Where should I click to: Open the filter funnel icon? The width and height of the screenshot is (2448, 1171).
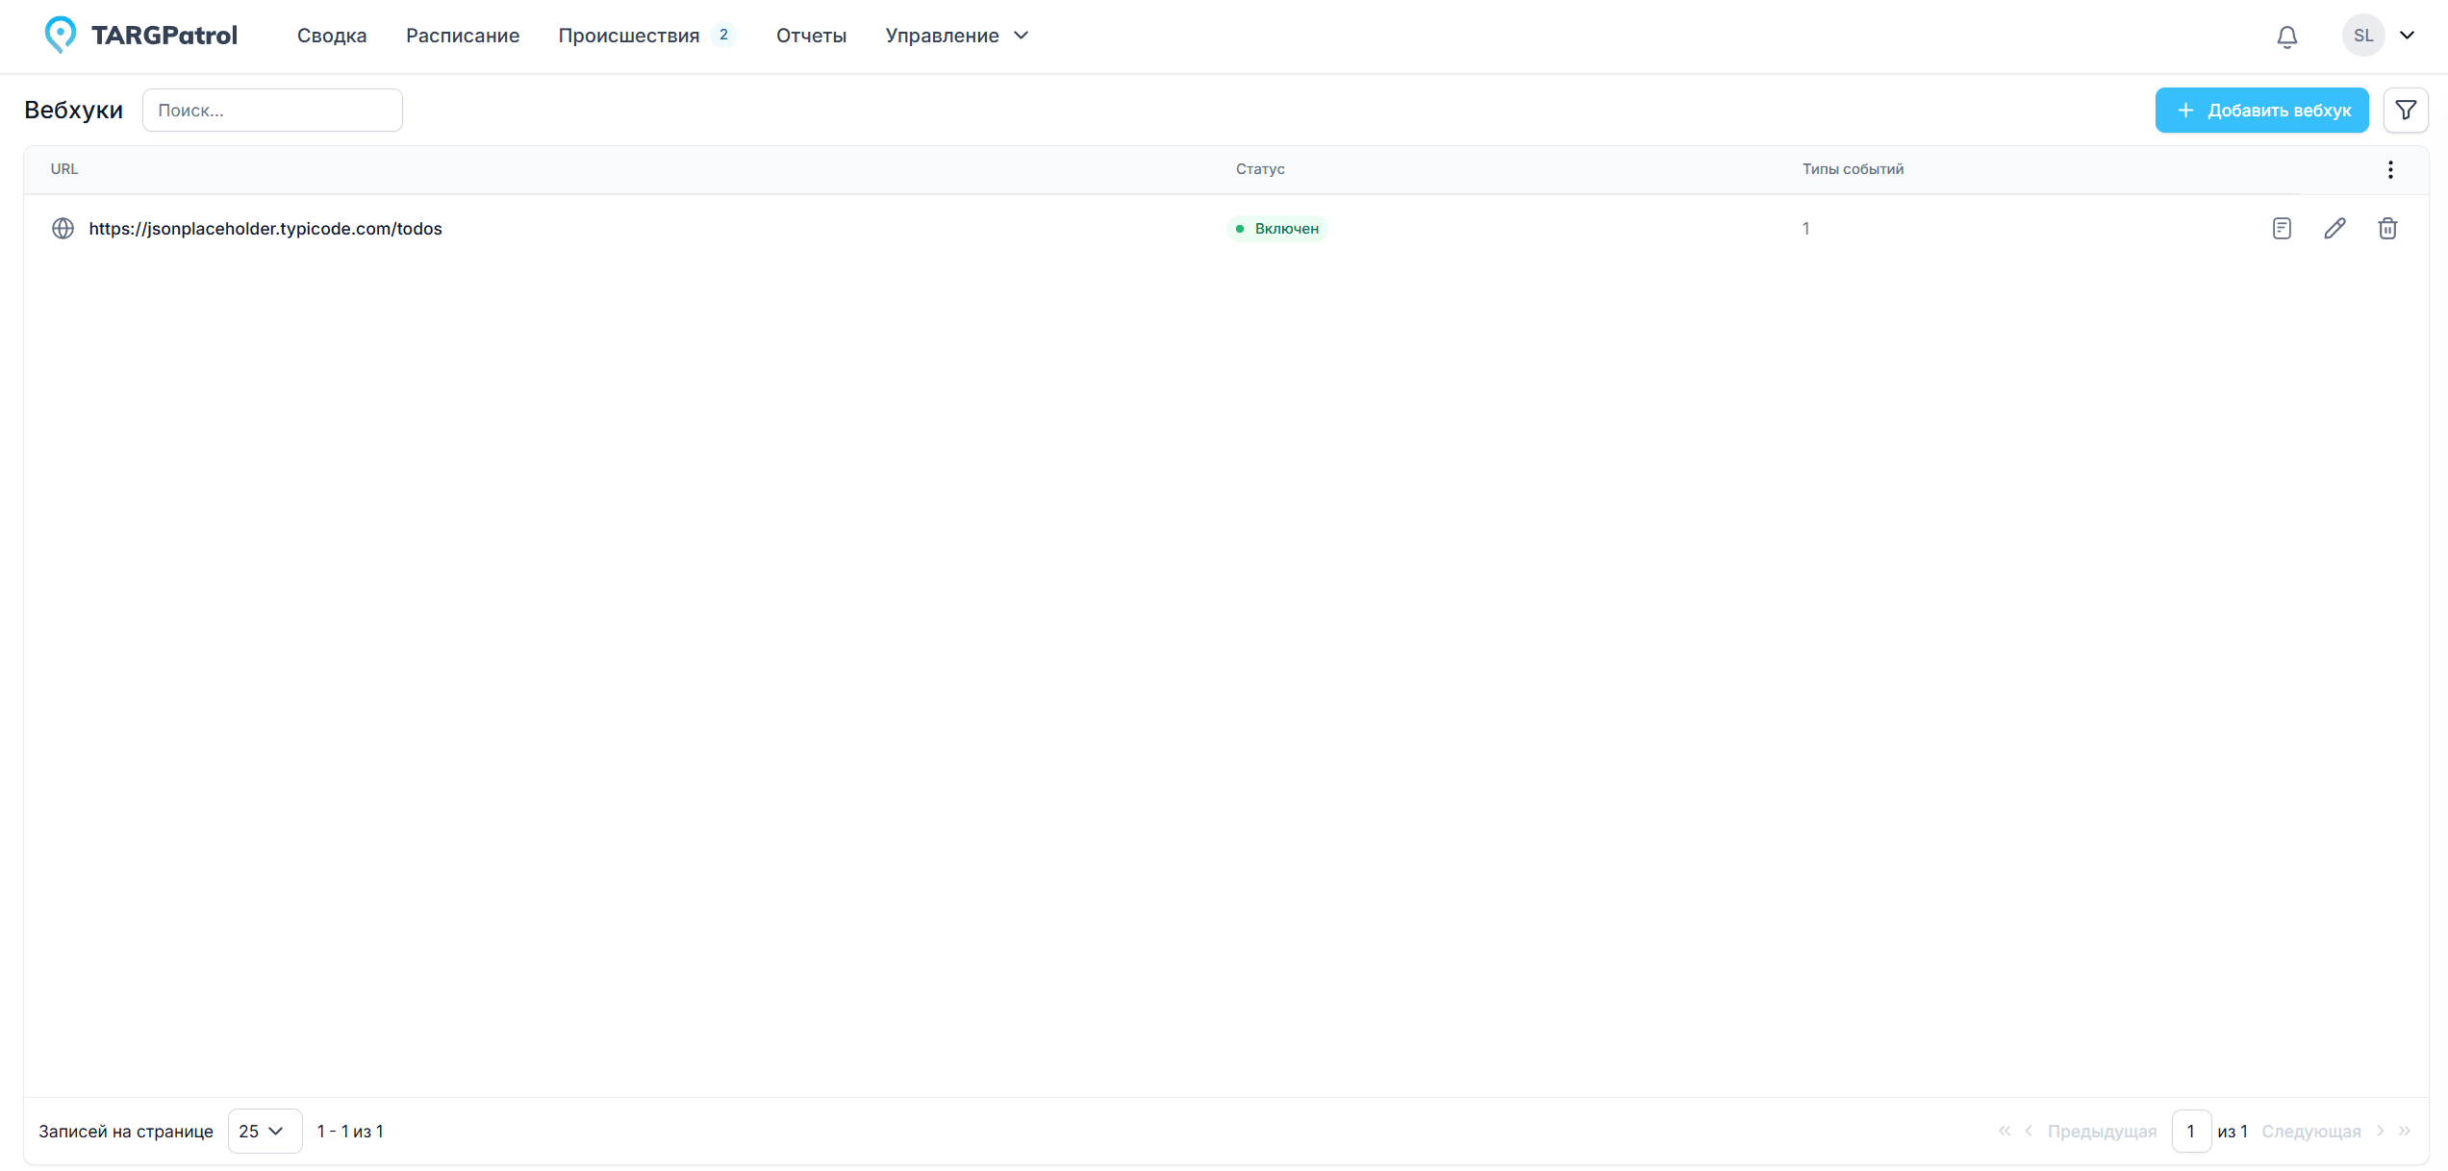2405,111
